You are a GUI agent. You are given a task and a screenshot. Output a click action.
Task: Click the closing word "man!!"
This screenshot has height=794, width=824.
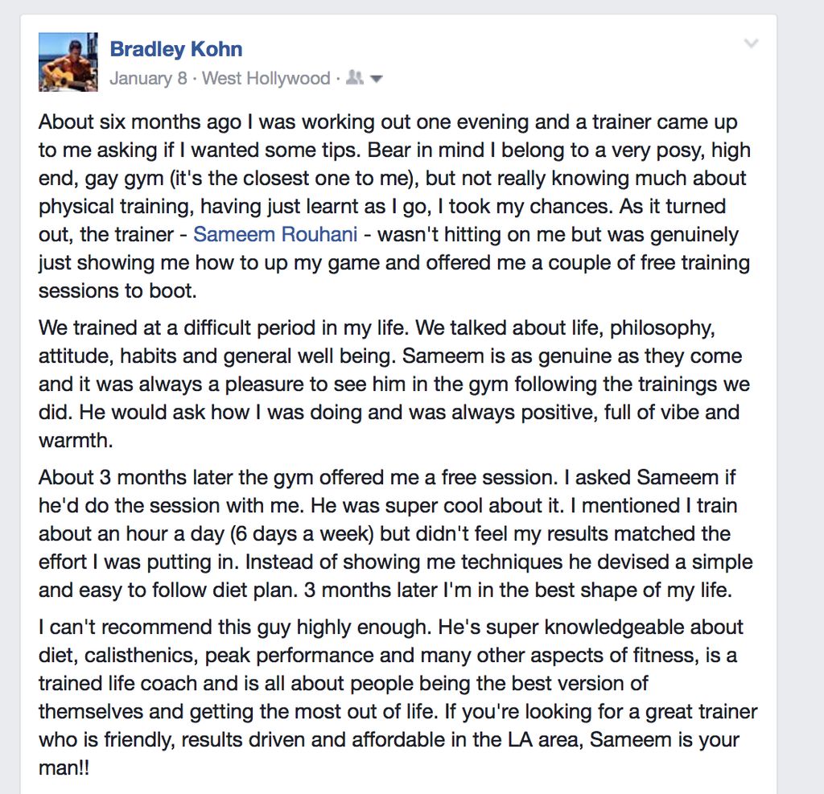tap(64, 768)
